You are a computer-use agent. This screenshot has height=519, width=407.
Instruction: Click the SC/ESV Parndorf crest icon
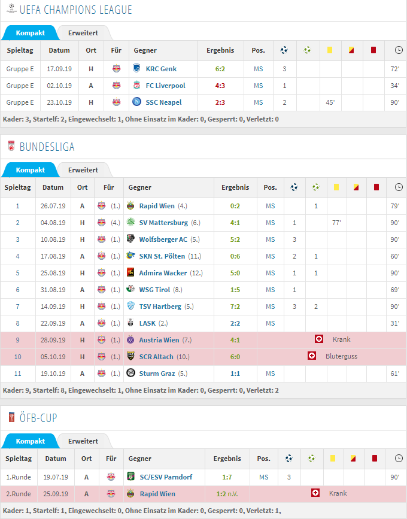pyautogui.click(x=131, y=476)
